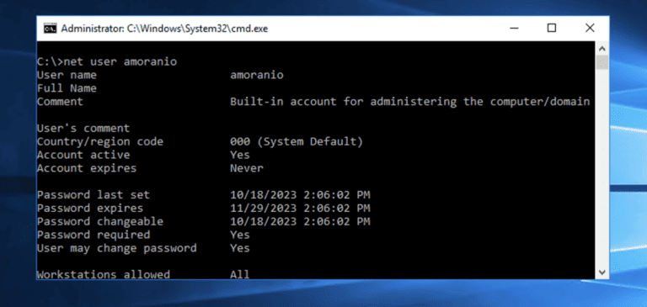
Task: Click the scrollbar up arrow
Action: click(x=602, y=49)
